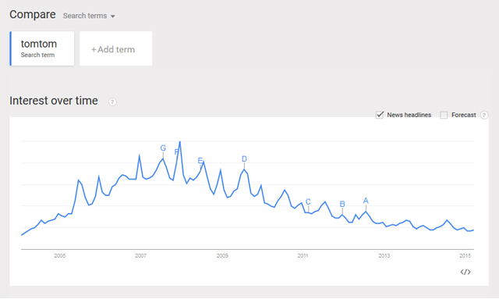Click news headline marker F on chart

point(176,152)
